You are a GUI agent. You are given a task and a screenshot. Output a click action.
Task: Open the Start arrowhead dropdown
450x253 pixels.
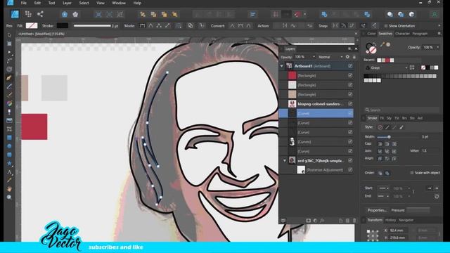pos(384,188)
